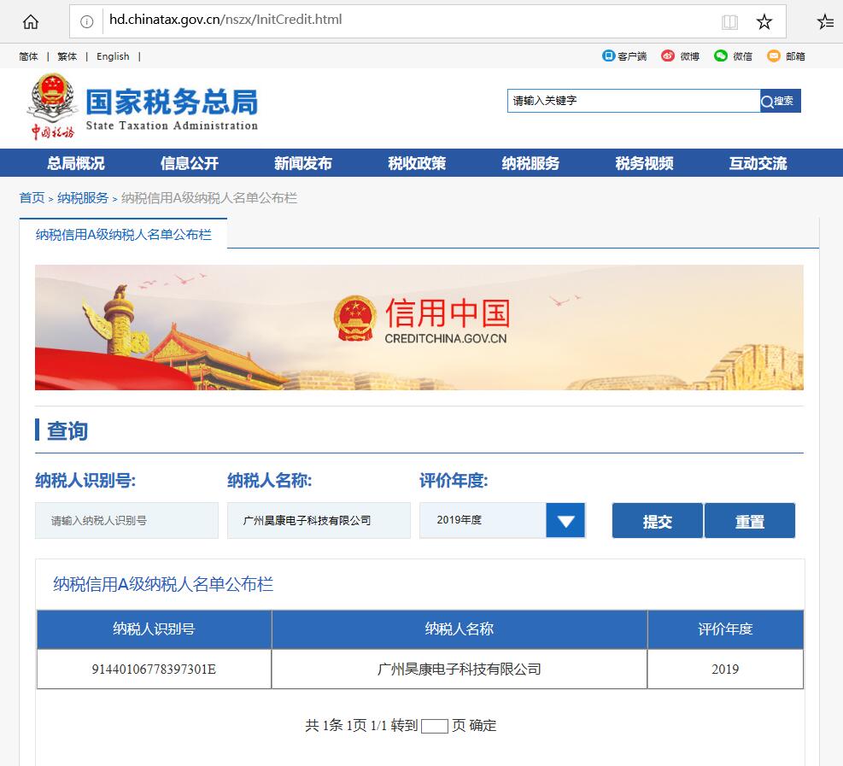Select 纳税信用A级纳税人名单公布栏 tab
The height and width of the screenshot is (766, 843).
123,234
